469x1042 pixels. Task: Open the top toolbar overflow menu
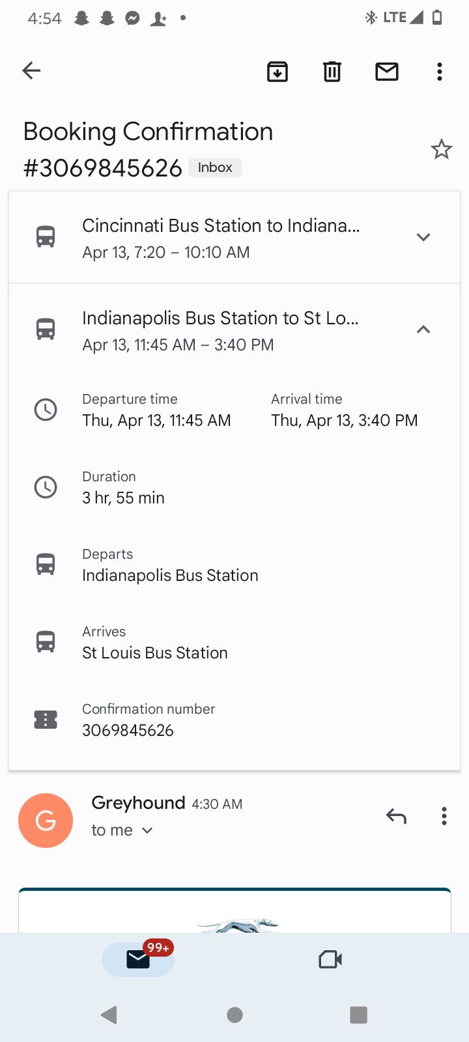tap(440, 72)
